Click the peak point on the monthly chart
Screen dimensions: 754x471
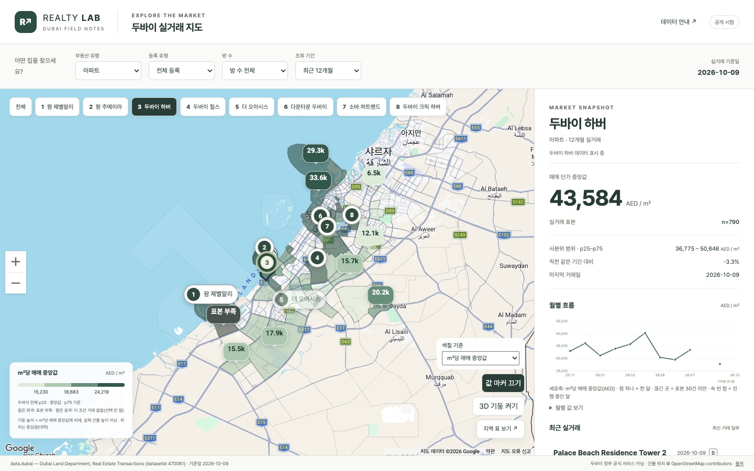point(645,333)
